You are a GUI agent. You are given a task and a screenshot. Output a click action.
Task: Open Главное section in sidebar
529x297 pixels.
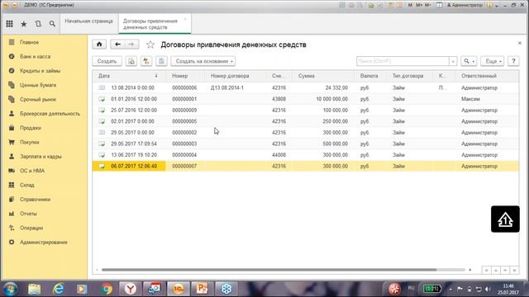(29, 42)
